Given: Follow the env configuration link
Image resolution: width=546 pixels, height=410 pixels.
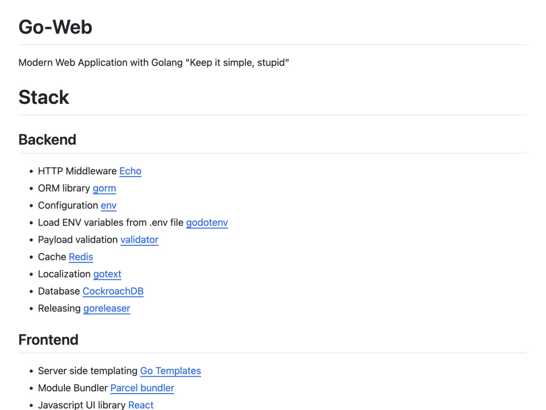Looking at the screenshot, I should [x=109, y=206].
